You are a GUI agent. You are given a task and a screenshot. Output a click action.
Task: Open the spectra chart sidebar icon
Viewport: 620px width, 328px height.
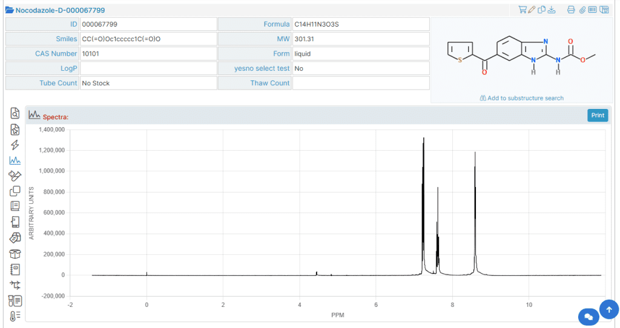pyautogui.click(x=15, y=160)
